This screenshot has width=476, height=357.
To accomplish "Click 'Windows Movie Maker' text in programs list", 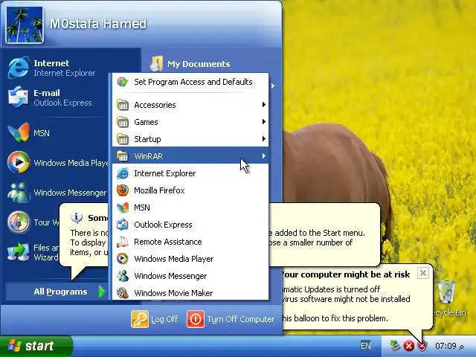I will click(173, 293).
